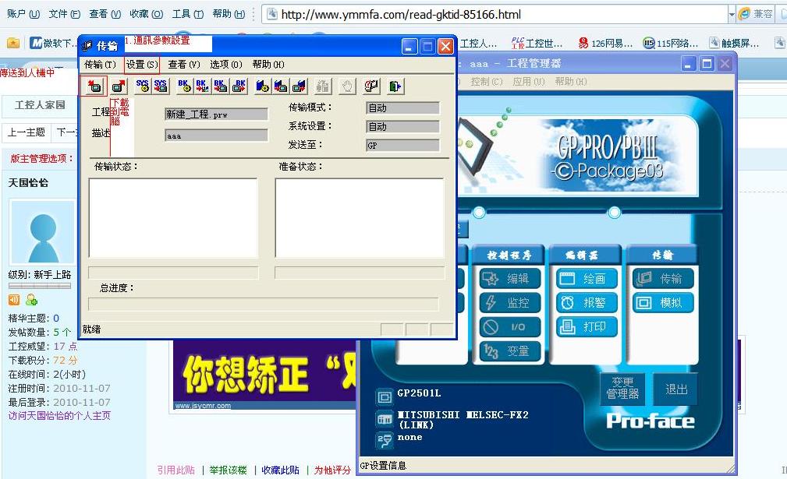Click the help question-mark toolbar icon
787x479 pixels.
372,86
